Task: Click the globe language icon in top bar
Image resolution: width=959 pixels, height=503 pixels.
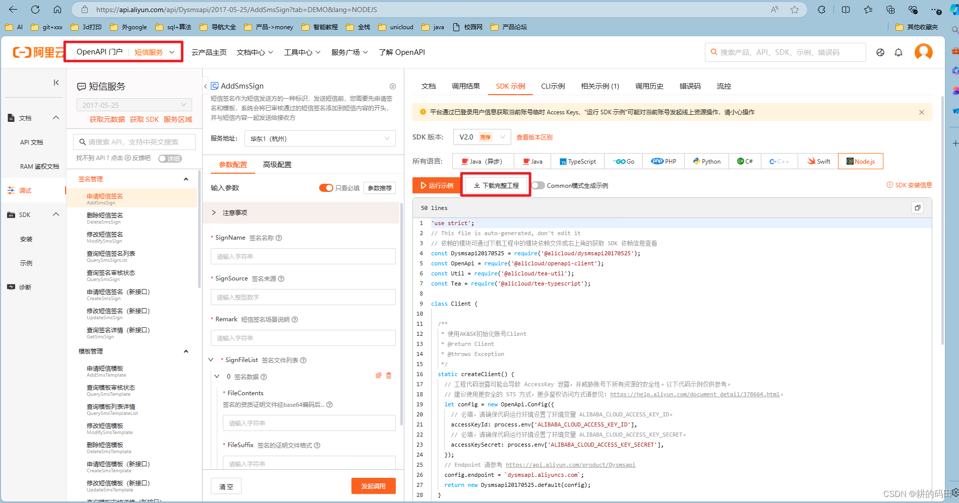Action: (x=880, y=52)
